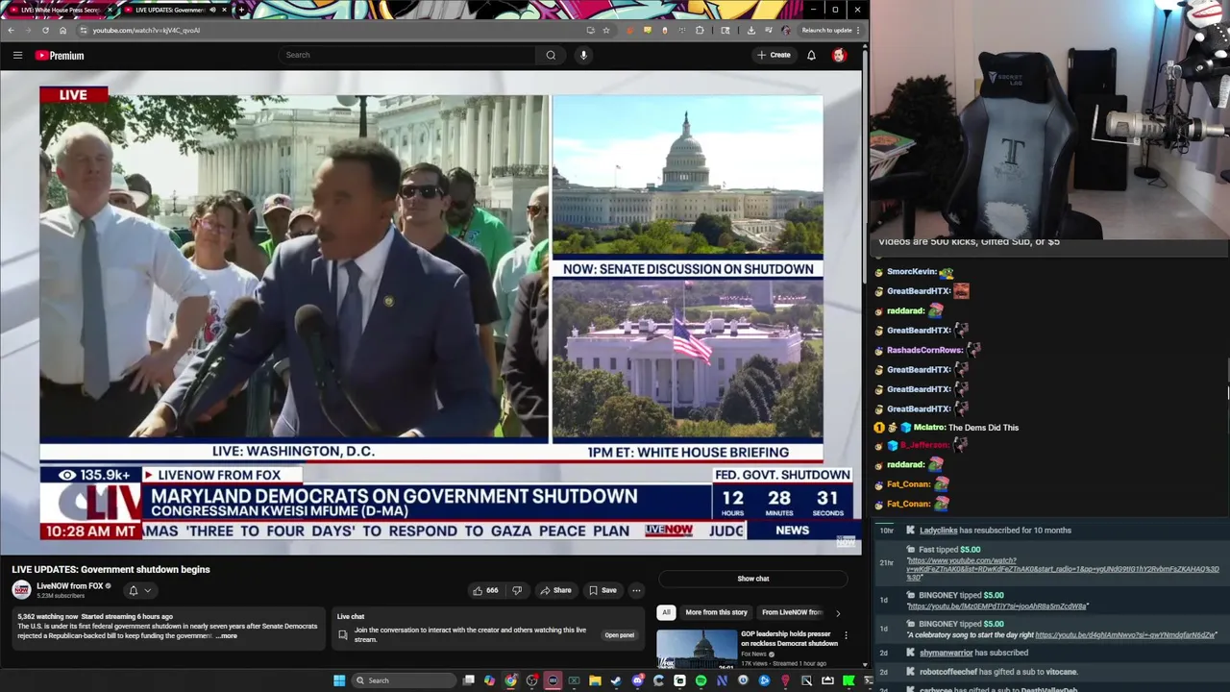Select More from this story chip
This screenshot has height=692, width=1230.
tap(716, 612)
